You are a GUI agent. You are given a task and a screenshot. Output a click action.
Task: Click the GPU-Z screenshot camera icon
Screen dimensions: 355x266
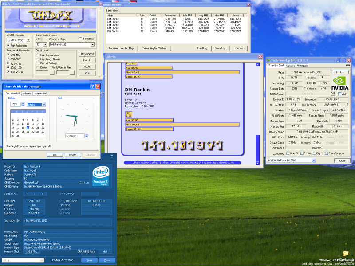click(x=347, y=66)
